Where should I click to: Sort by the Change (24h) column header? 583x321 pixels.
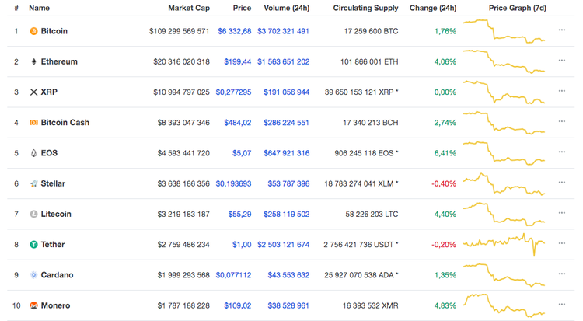[x=433, y=8]
